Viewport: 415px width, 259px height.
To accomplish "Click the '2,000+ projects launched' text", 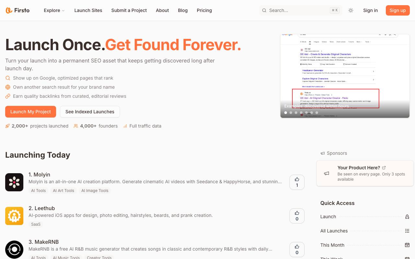I will pos(40,126).
